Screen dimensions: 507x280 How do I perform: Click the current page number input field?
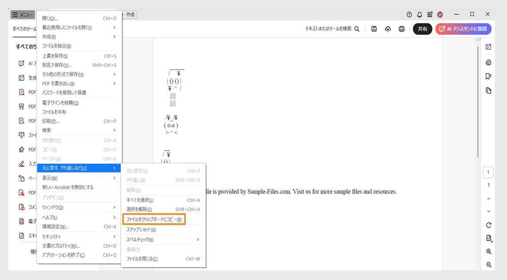coord(488,172)
